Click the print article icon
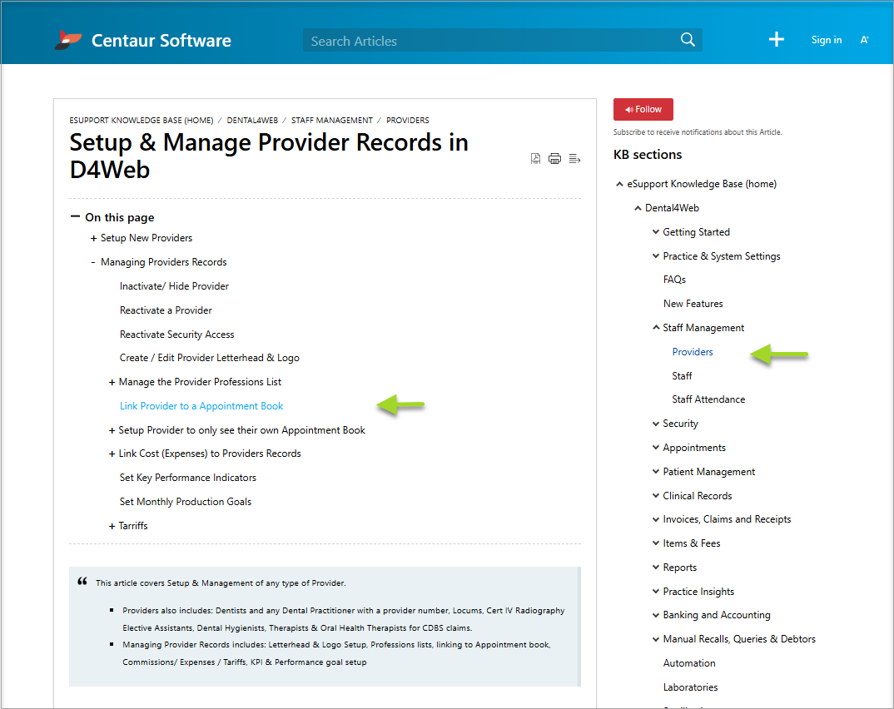Screen dimensions: 894x709 click(x=554, y=158)
